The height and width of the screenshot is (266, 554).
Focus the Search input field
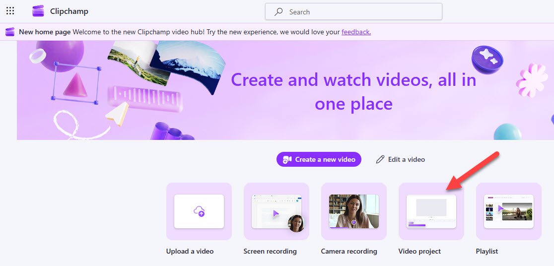353,11
